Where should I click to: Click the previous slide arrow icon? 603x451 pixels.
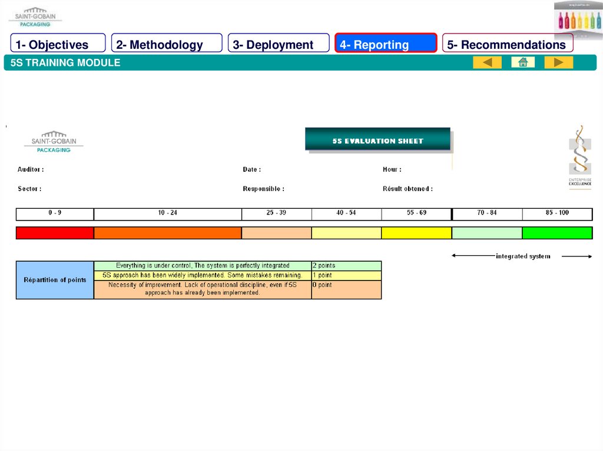click(x=487, y=62)
